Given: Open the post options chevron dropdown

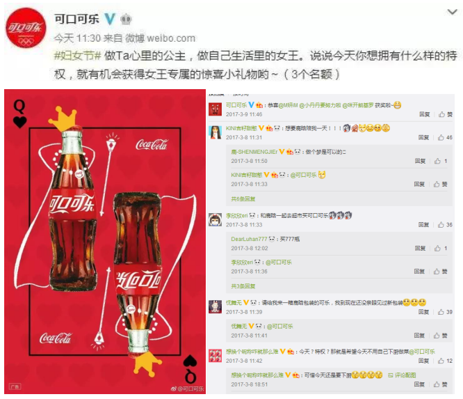Looking at the screenshot, I should (452, 12).
